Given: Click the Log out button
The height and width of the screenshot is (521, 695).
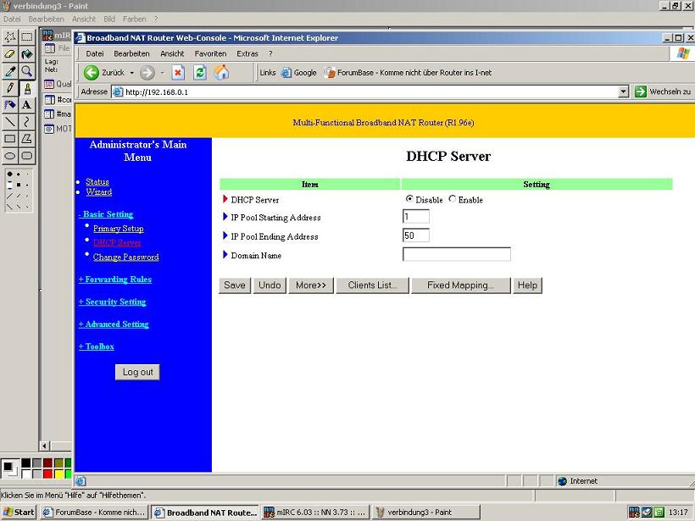Looking at the screenshot, I should (137, 372).
